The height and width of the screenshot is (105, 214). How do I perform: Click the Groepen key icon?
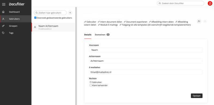[x=3, y=26]
